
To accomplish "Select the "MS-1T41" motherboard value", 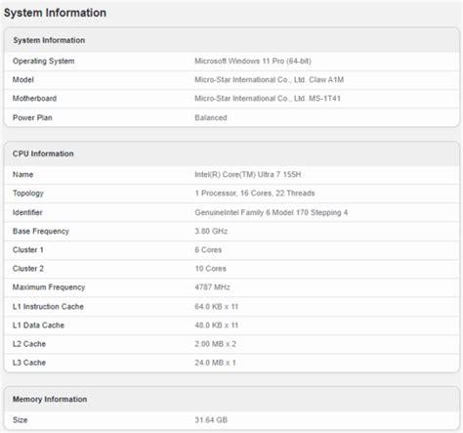I will point(324,99).
